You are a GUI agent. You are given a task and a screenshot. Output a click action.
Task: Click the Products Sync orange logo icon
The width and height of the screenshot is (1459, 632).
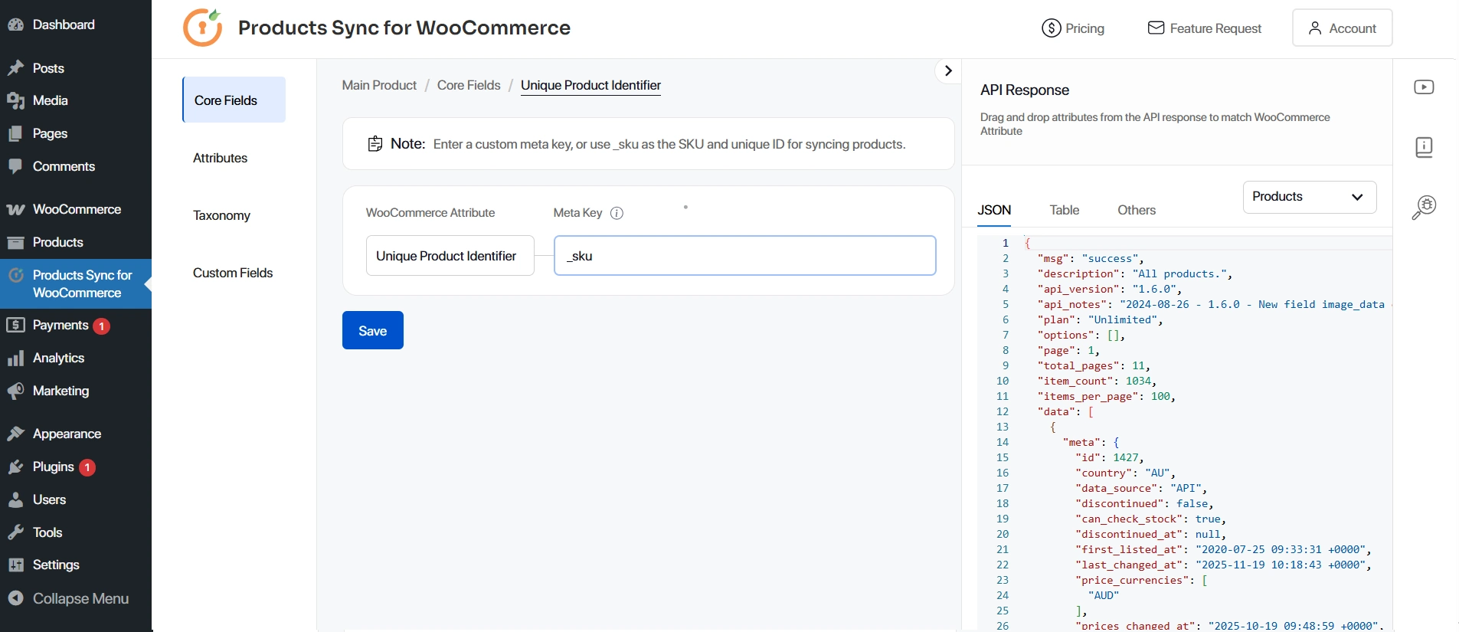click(203, 28)
